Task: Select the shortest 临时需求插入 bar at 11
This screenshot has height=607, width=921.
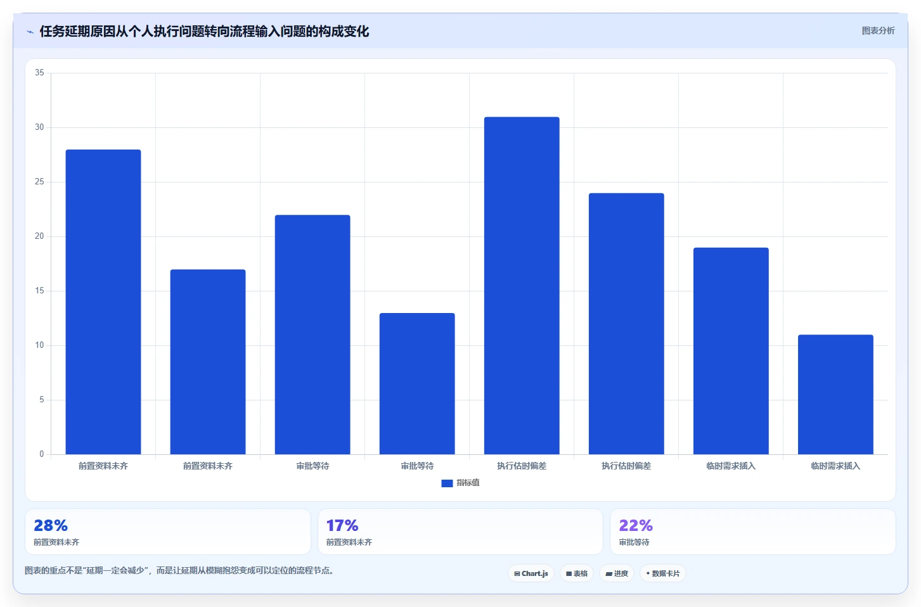Action: 835,394
